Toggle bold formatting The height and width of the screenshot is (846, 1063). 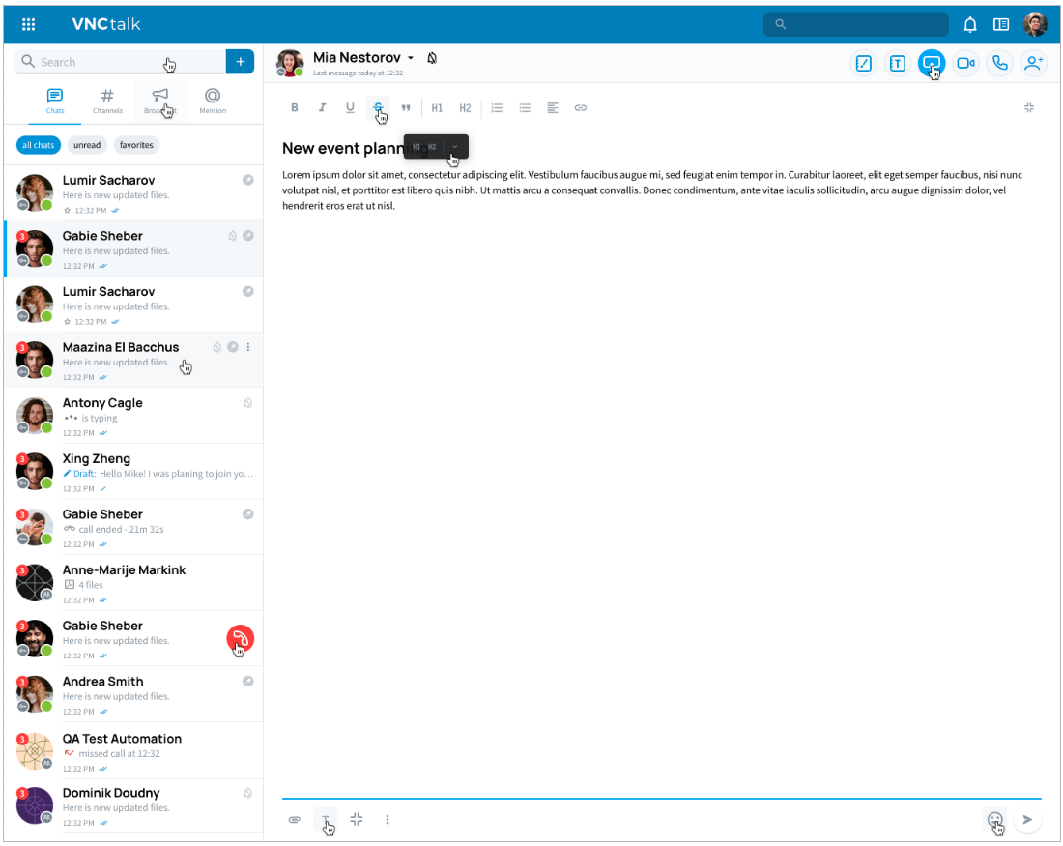pos(295,108)
